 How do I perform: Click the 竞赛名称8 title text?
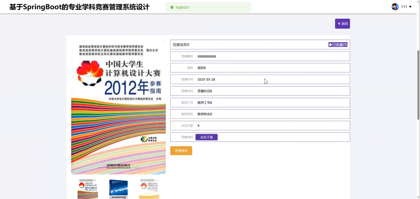(x=181, y=45)
